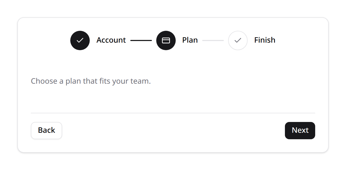Select the "Finish" step label

pyautogui.click(x=265, y=40)
